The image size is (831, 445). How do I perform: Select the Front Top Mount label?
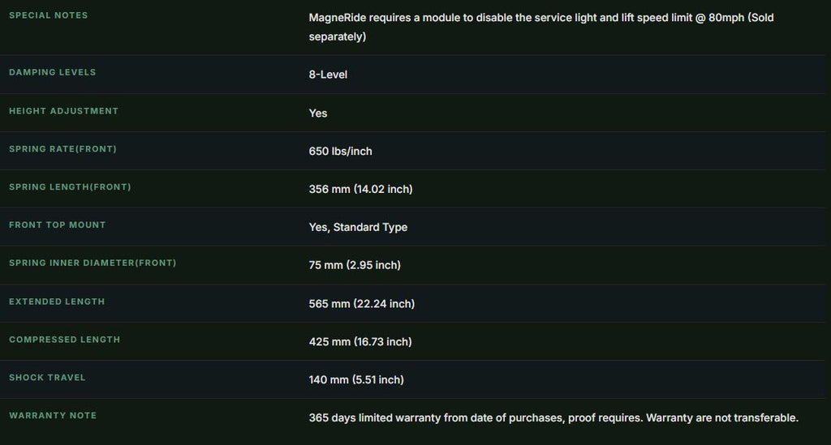[x=58, y=225]
